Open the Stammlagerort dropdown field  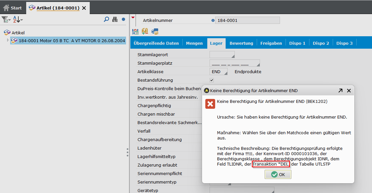[x=222, y=55]
